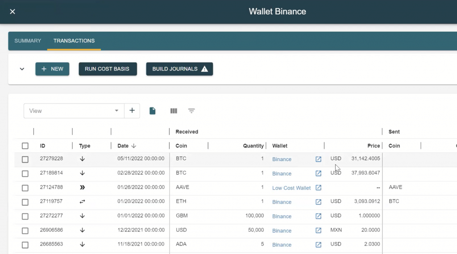
Task: Open the filter list icon
Action: (x=191, y=111)
